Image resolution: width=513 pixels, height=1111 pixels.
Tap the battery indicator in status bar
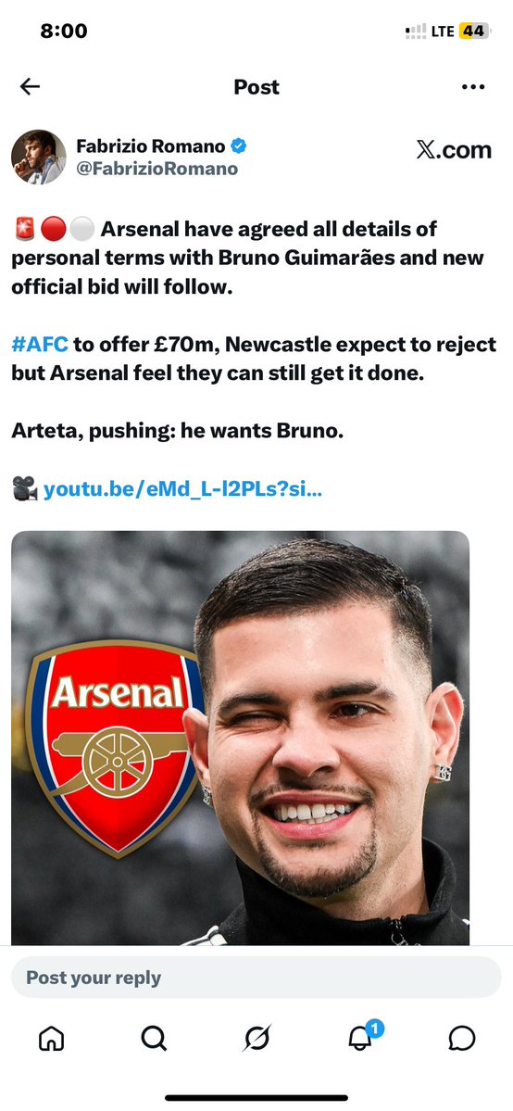tap(474, 32)
